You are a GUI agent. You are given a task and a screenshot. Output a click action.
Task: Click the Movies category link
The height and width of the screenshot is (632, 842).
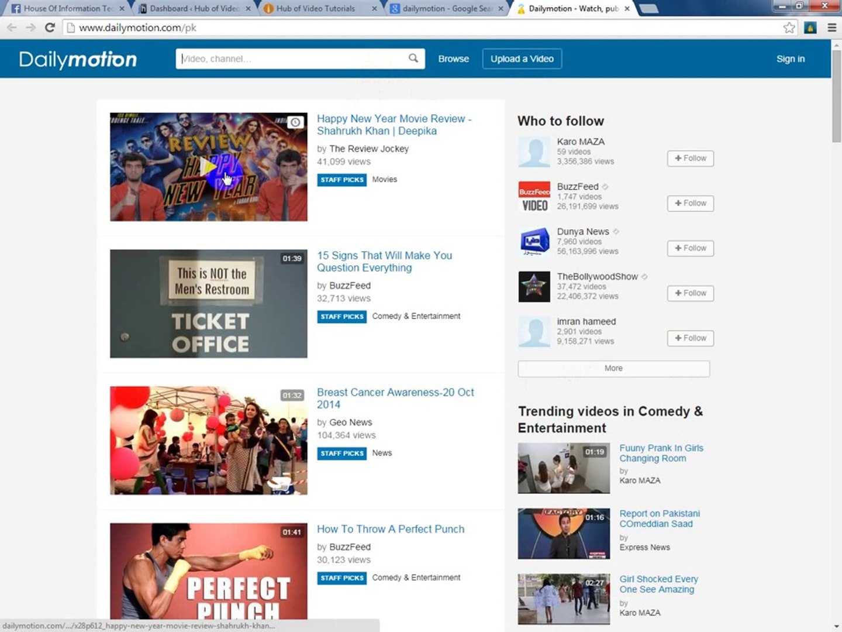click(385, 179)
